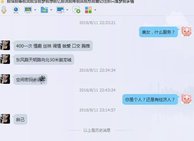Image resolution: width=194 pixels, height=141 pixels.
Task: Start a voice call with the microphone icon
Action: point(4,10)
